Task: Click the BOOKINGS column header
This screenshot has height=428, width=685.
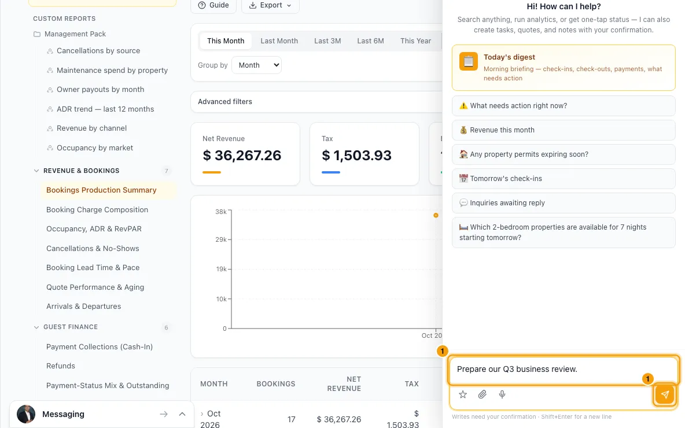Action: point(275,384)
